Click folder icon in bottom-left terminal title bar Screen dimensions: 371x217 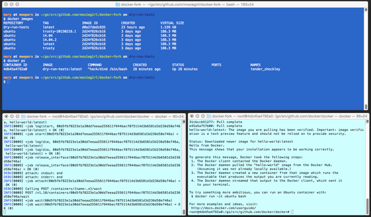(x=24, y=116)
